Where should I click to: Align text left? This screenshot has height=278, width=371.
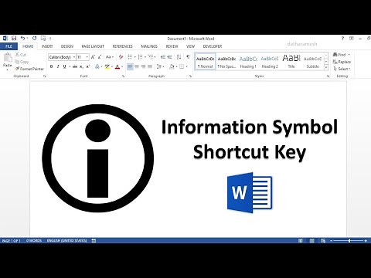(x=130, y=66)
